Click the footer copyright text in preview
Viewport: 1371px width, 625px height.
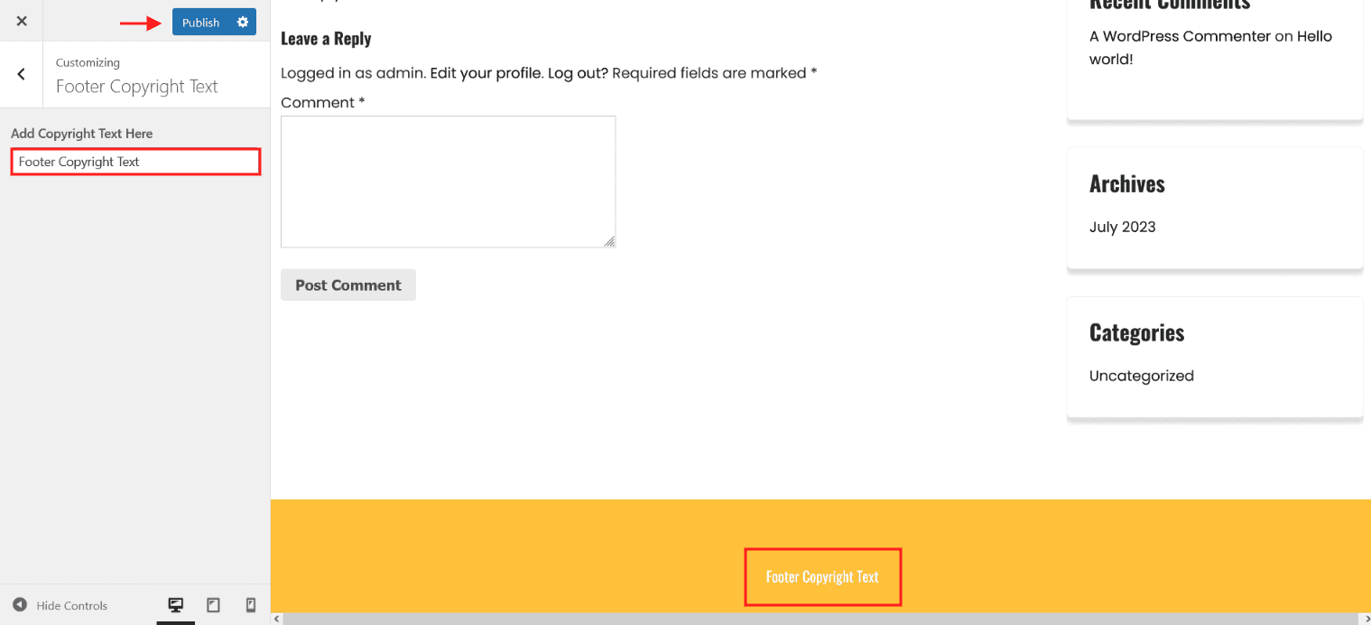coord(822,576)
